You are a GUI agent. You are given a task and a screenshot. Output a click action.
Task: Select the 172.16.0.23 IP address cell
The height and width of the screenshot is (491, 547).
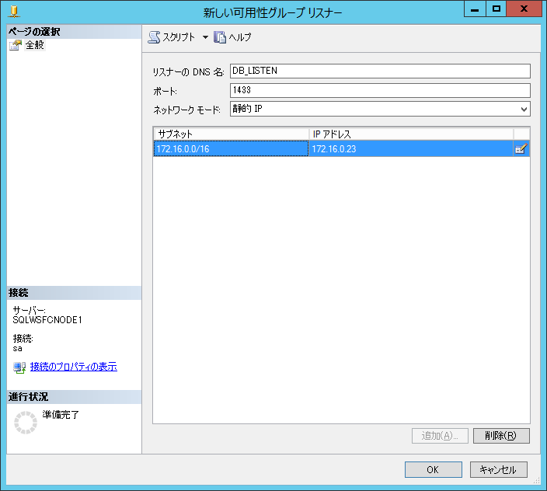410,149
